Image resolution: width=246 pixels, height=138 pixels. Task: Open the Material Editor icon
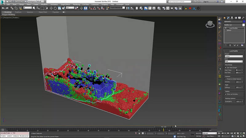pyautogui.click(x=159, y=8)
